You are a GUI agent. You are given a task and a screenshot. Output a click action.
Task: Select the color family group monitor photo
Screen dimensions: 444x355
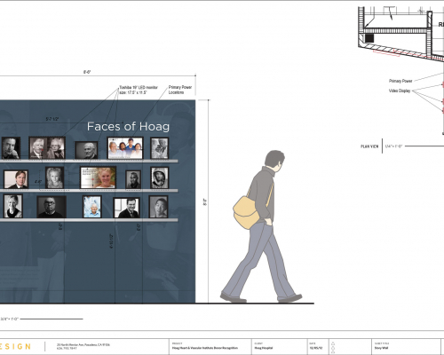pyautogui.click(x=125, y=148)
